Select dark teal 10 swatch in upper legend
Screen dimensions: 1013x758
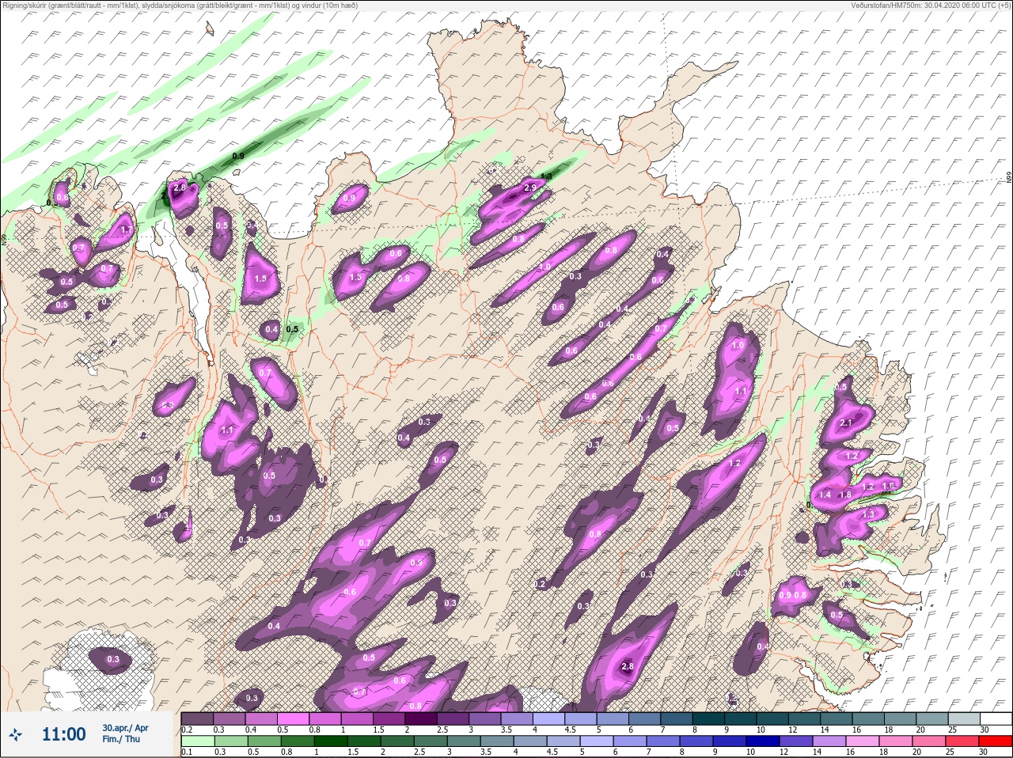coord(772,718)
